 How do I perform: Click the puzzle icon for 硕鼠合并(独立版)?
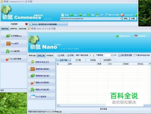pos(33,90)
